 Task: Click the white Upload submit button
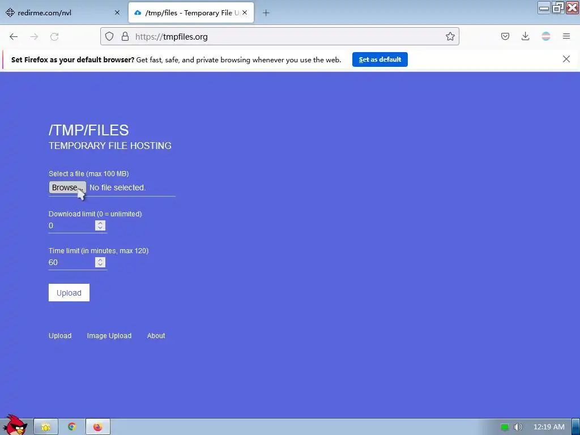tap(69, 293)
